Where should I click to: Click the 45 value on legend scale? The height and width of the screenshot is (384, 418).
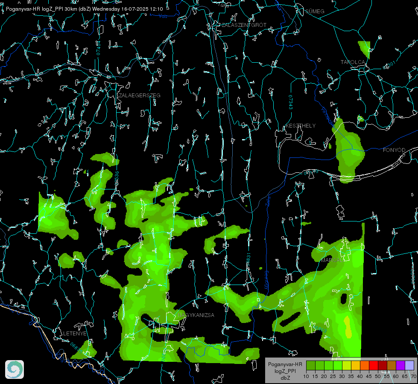[x=369, y=377]
